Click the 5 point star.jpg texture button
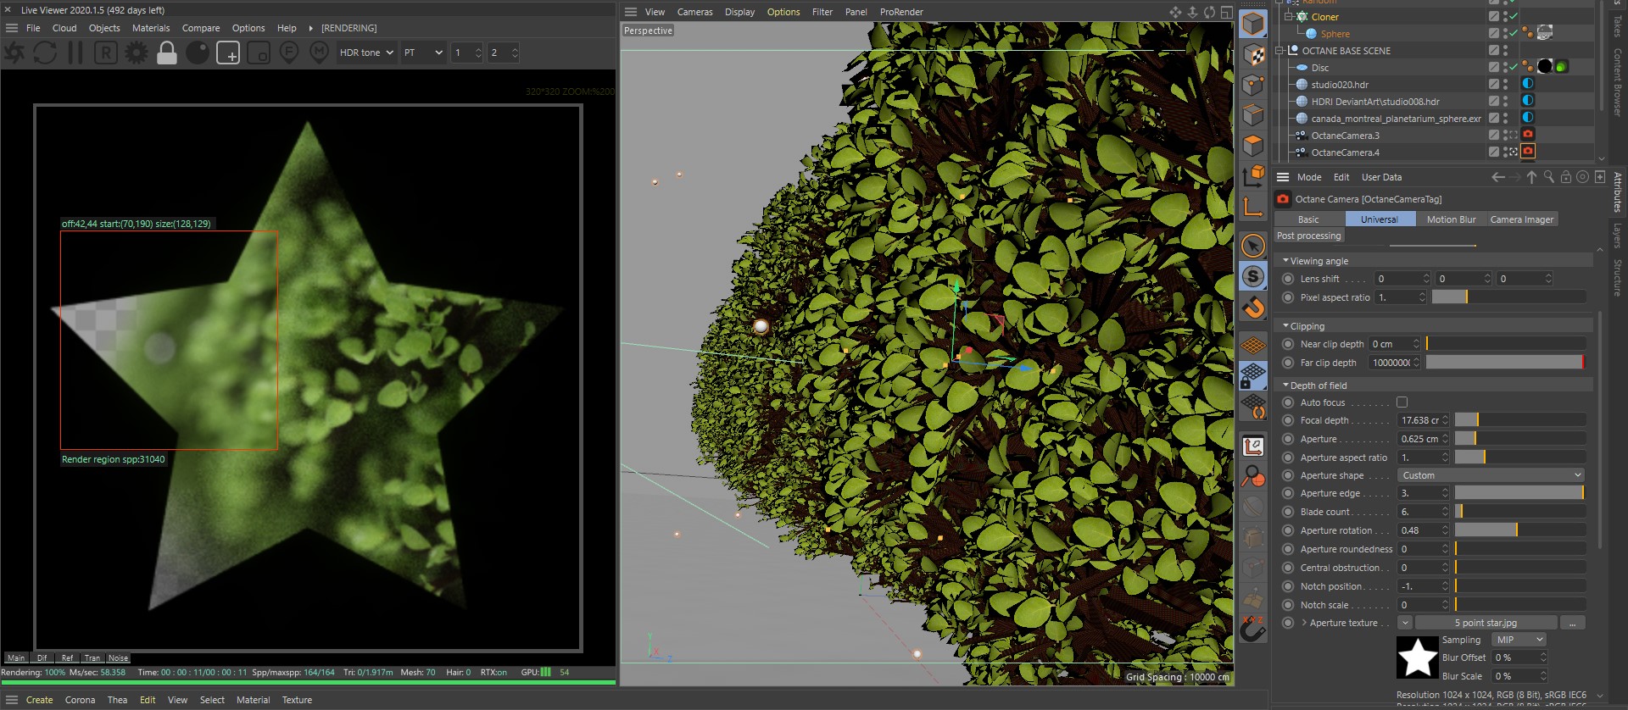 (1486, 623)
